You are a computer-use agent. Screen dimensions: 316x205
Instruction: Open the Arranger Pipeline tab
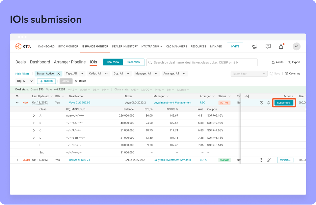click(x=70, y=62)
